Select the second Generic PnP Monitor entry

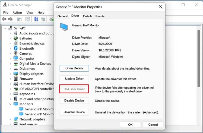[39, 114]
